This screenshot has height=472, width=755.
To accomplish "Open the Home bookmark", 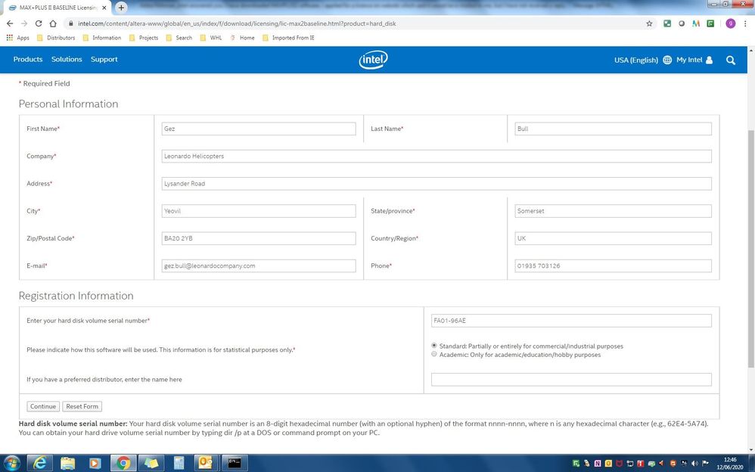I will (242, 38).
